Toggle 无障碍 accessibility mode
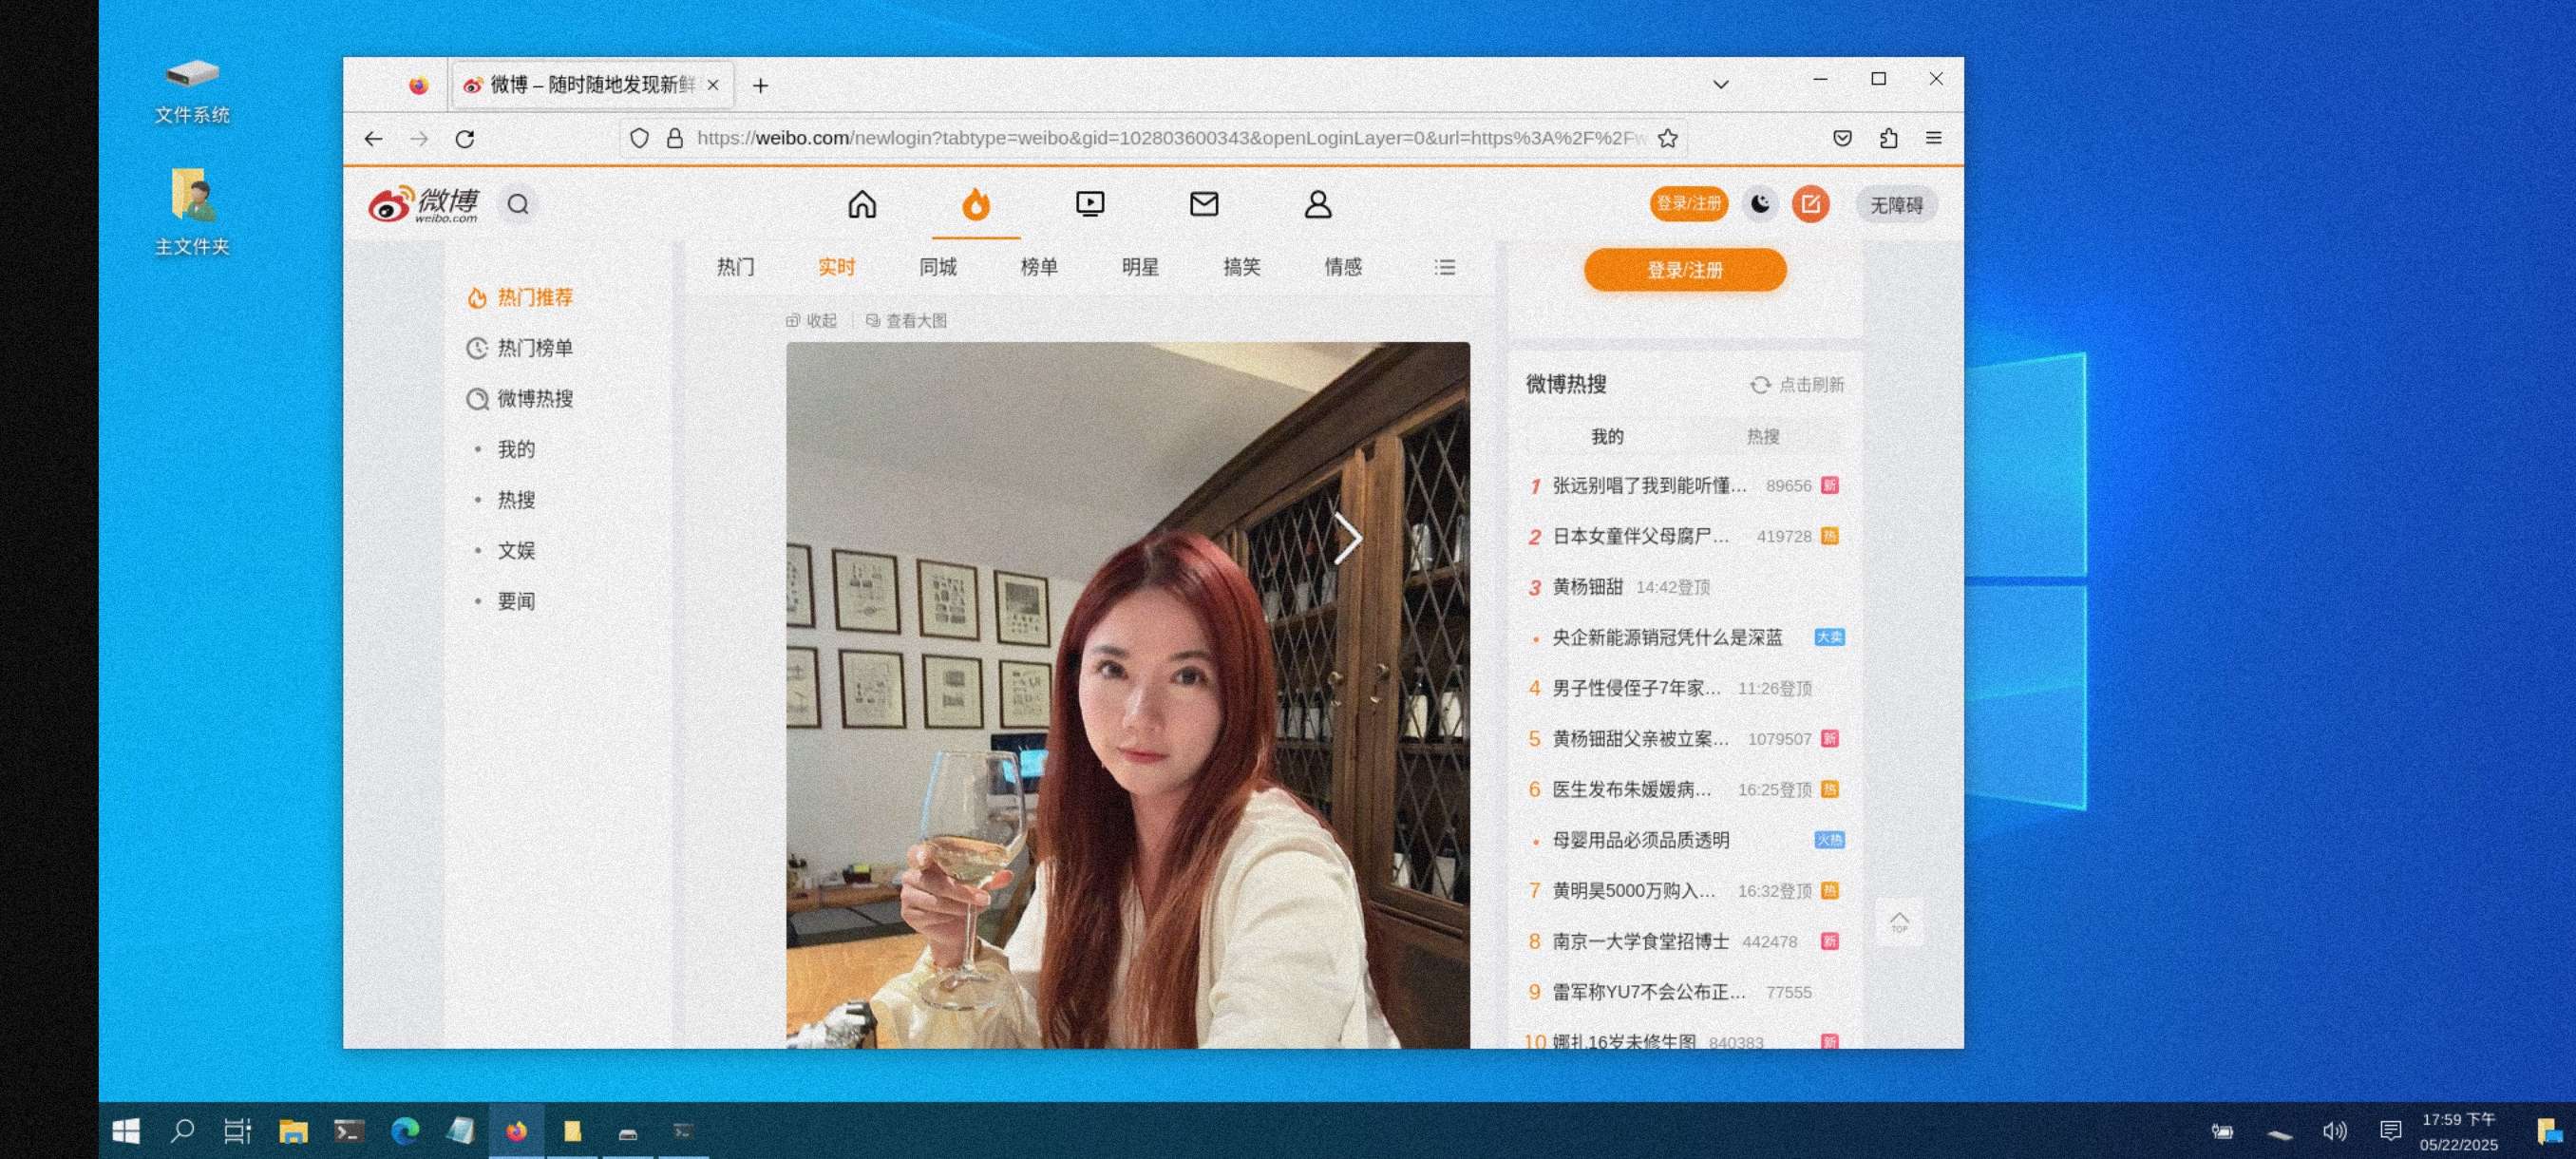 (1895, 205)
